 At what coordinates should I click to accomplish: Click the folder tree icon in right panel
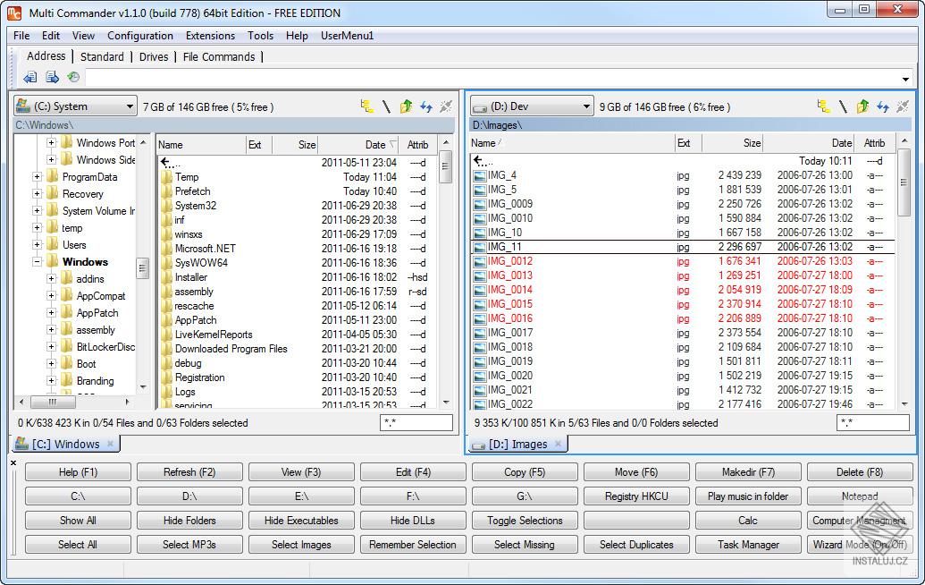824,106
